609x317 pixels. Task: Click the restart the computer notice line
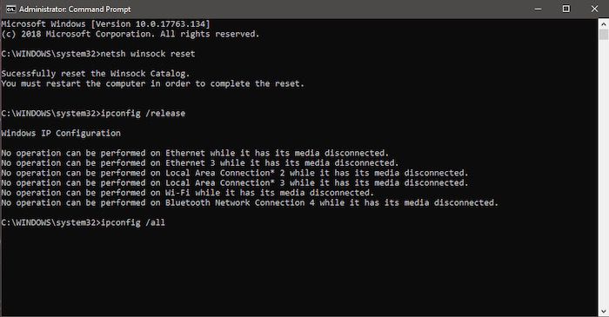[x=152, y=83]
